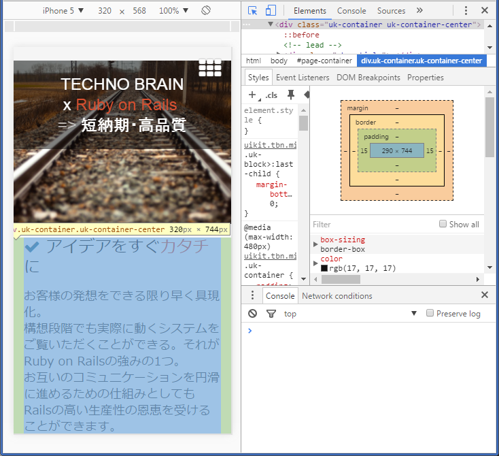The height and width of the screenshot is (456, 499).
Task: Open the first uikit.tbn.mi stylesheet link
Action: click(270, 145)
